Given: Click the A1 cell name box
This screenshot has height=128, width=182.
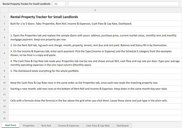Looking at the screenshot, I should click(x=59, y=4).
